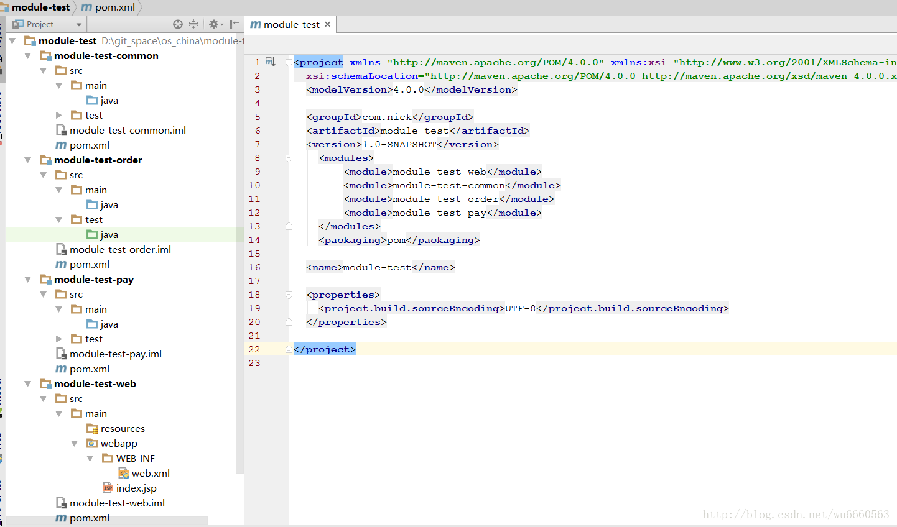Screen dimensions: 897x527
Task: Open the Project panel settings gear
Action: pos(215,24)
